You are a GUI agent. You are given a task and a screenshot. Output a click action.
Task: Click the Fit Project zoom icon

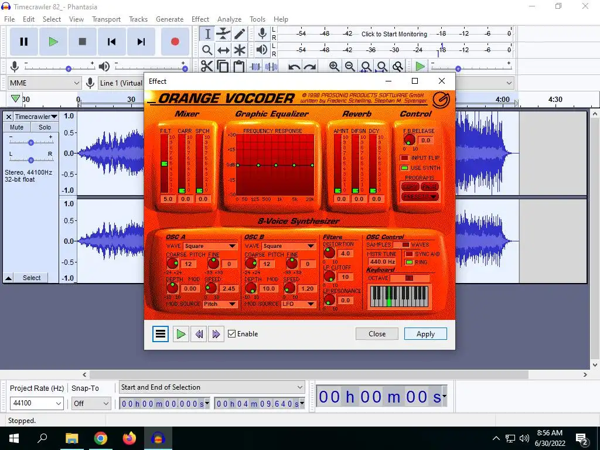[x=381, y=67]
